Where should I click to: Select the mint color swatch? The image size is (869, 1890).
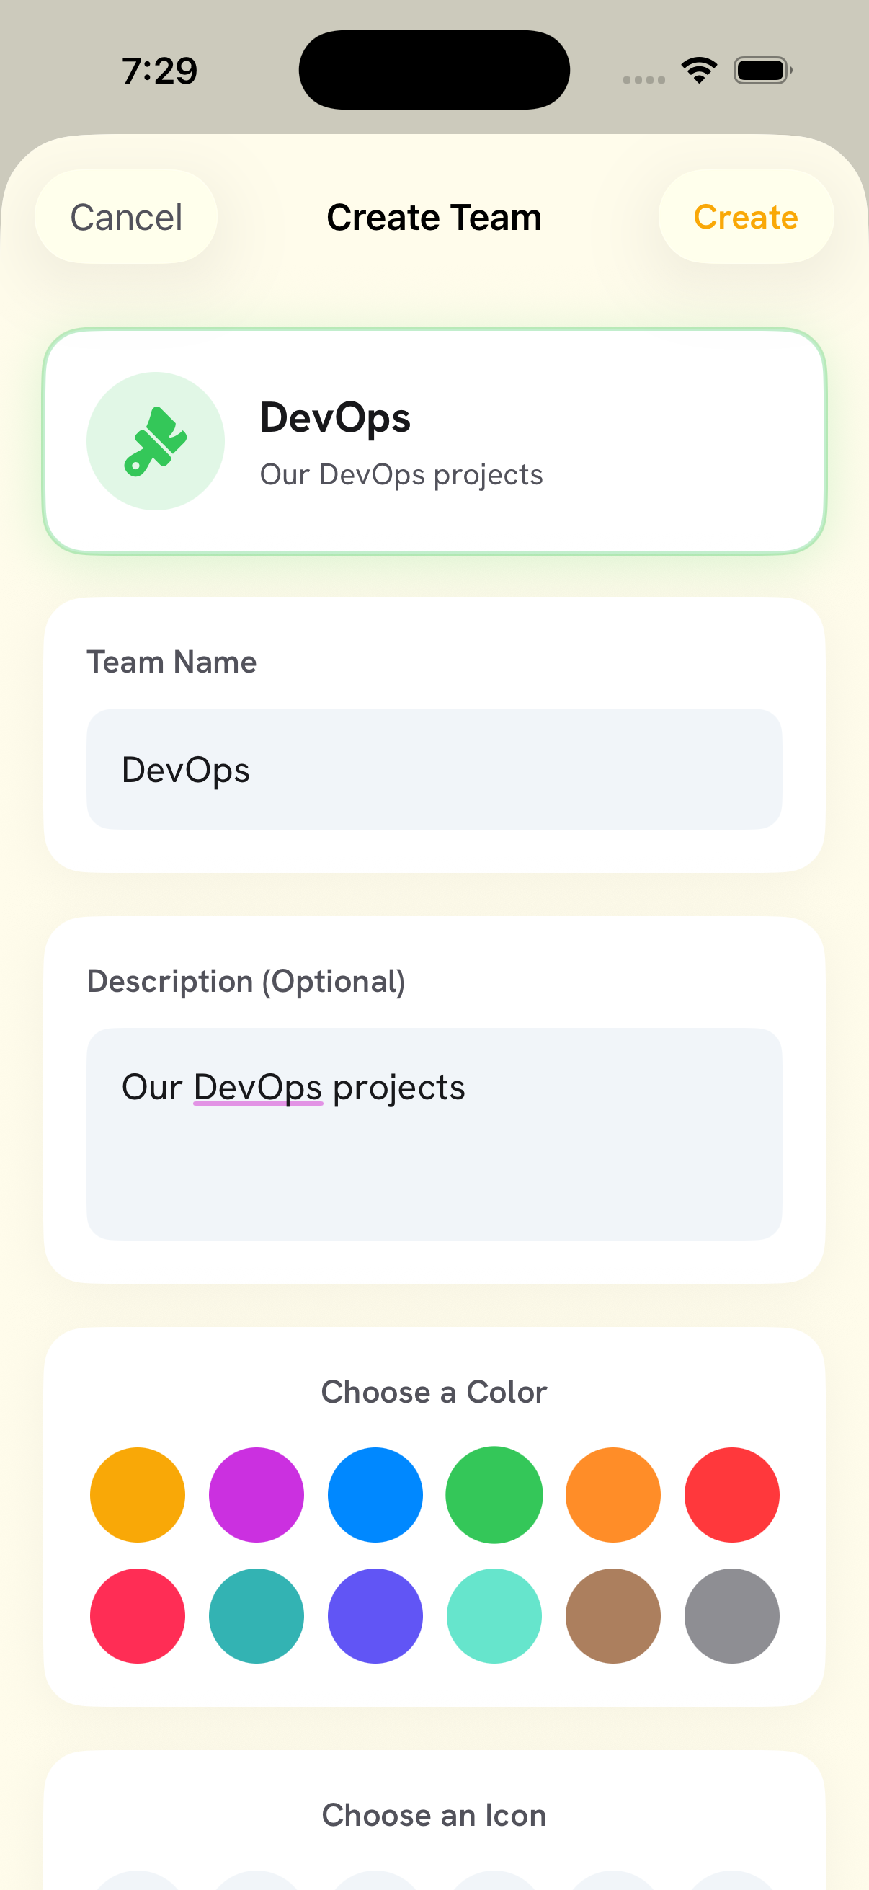click(494, 1615)
